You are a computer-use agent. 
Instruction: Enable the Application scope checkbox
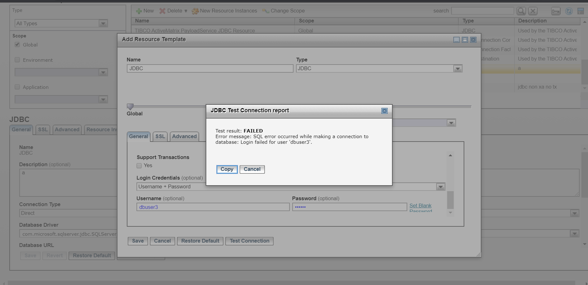(x=17, y=87)
